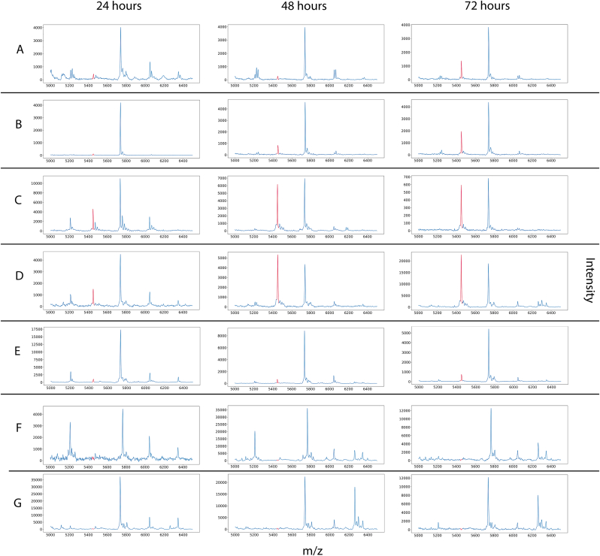600x556 pixels.
Task: Open row D 48 hours spectrum plot
Action: (x=306, y=281)
